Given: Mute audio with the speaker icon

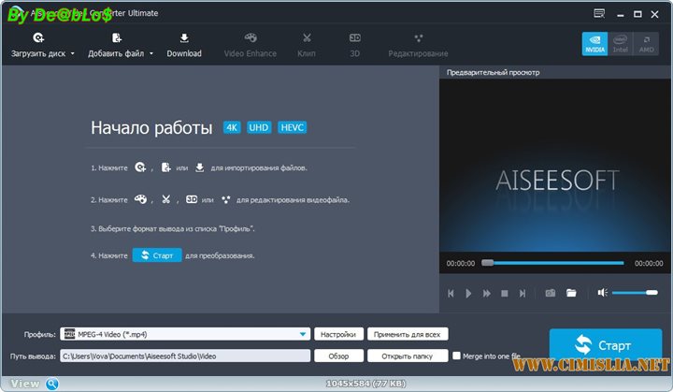Looking at the screenshot, I should 603,293.
